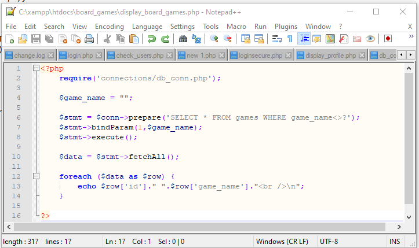Click the Record macro red dot icon

pyautogui.click(x=387, y=39)
